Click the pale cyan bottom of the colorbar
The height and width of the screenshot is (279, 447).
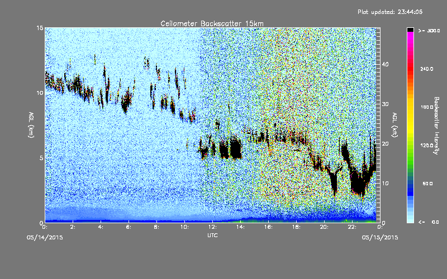(410, 219)
